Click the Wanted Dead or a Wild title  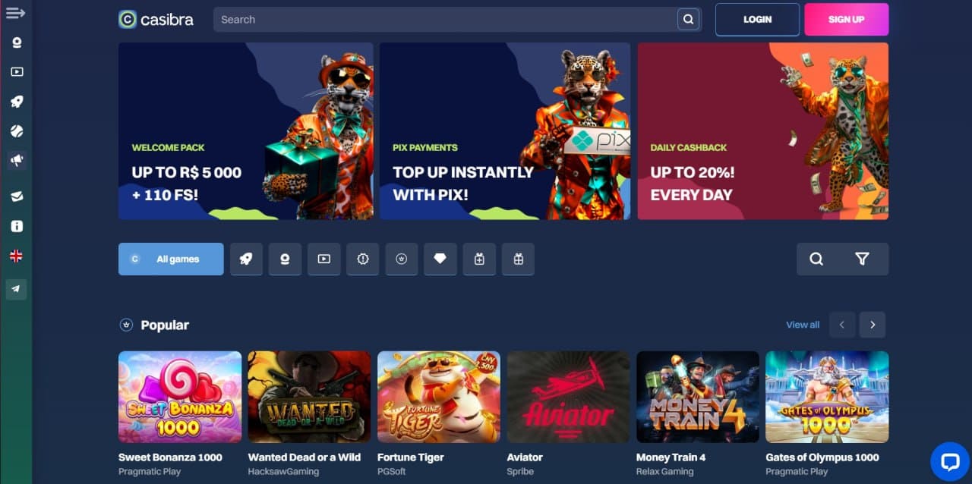click(x=305, y=457)
